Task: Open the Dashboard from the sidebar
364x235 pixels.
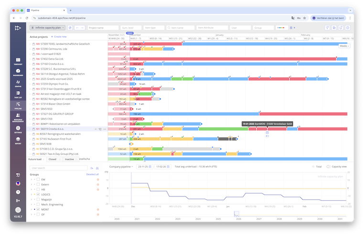Action: coord(18,72)
